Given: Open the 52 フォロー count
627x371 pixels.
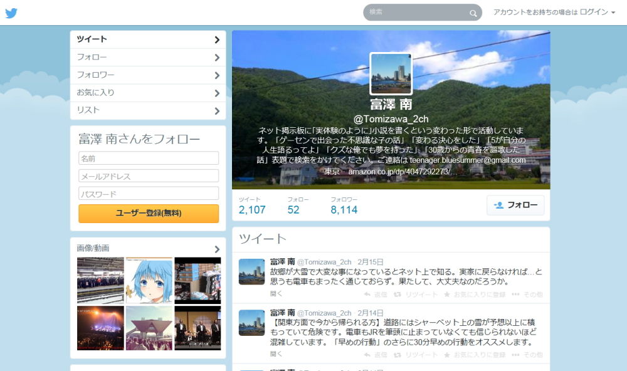Looking at the screenshot, I should (x=298, y=206).
